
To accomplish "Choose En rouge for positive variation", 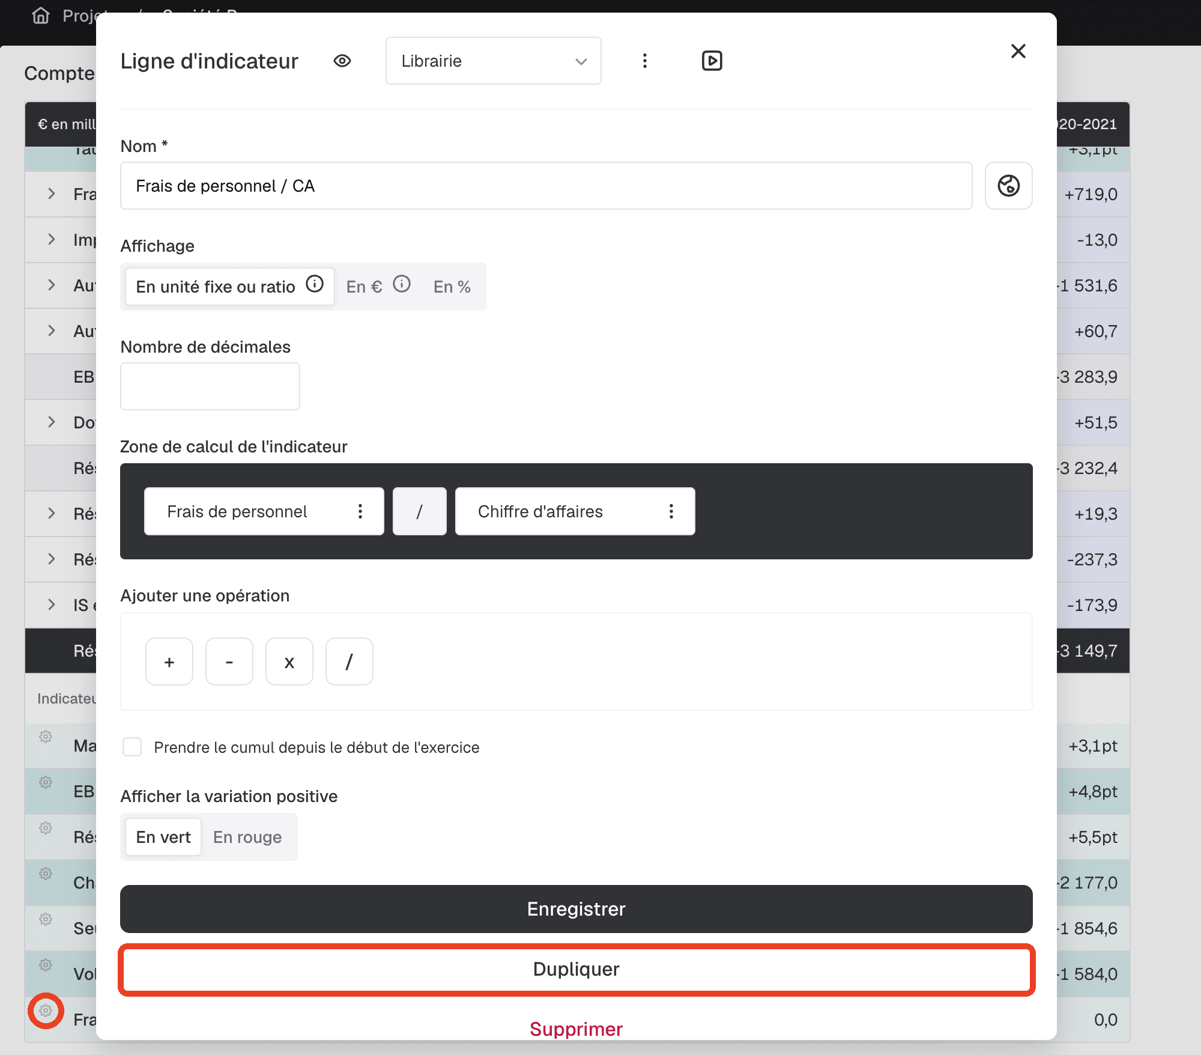I will coord(247,837).
